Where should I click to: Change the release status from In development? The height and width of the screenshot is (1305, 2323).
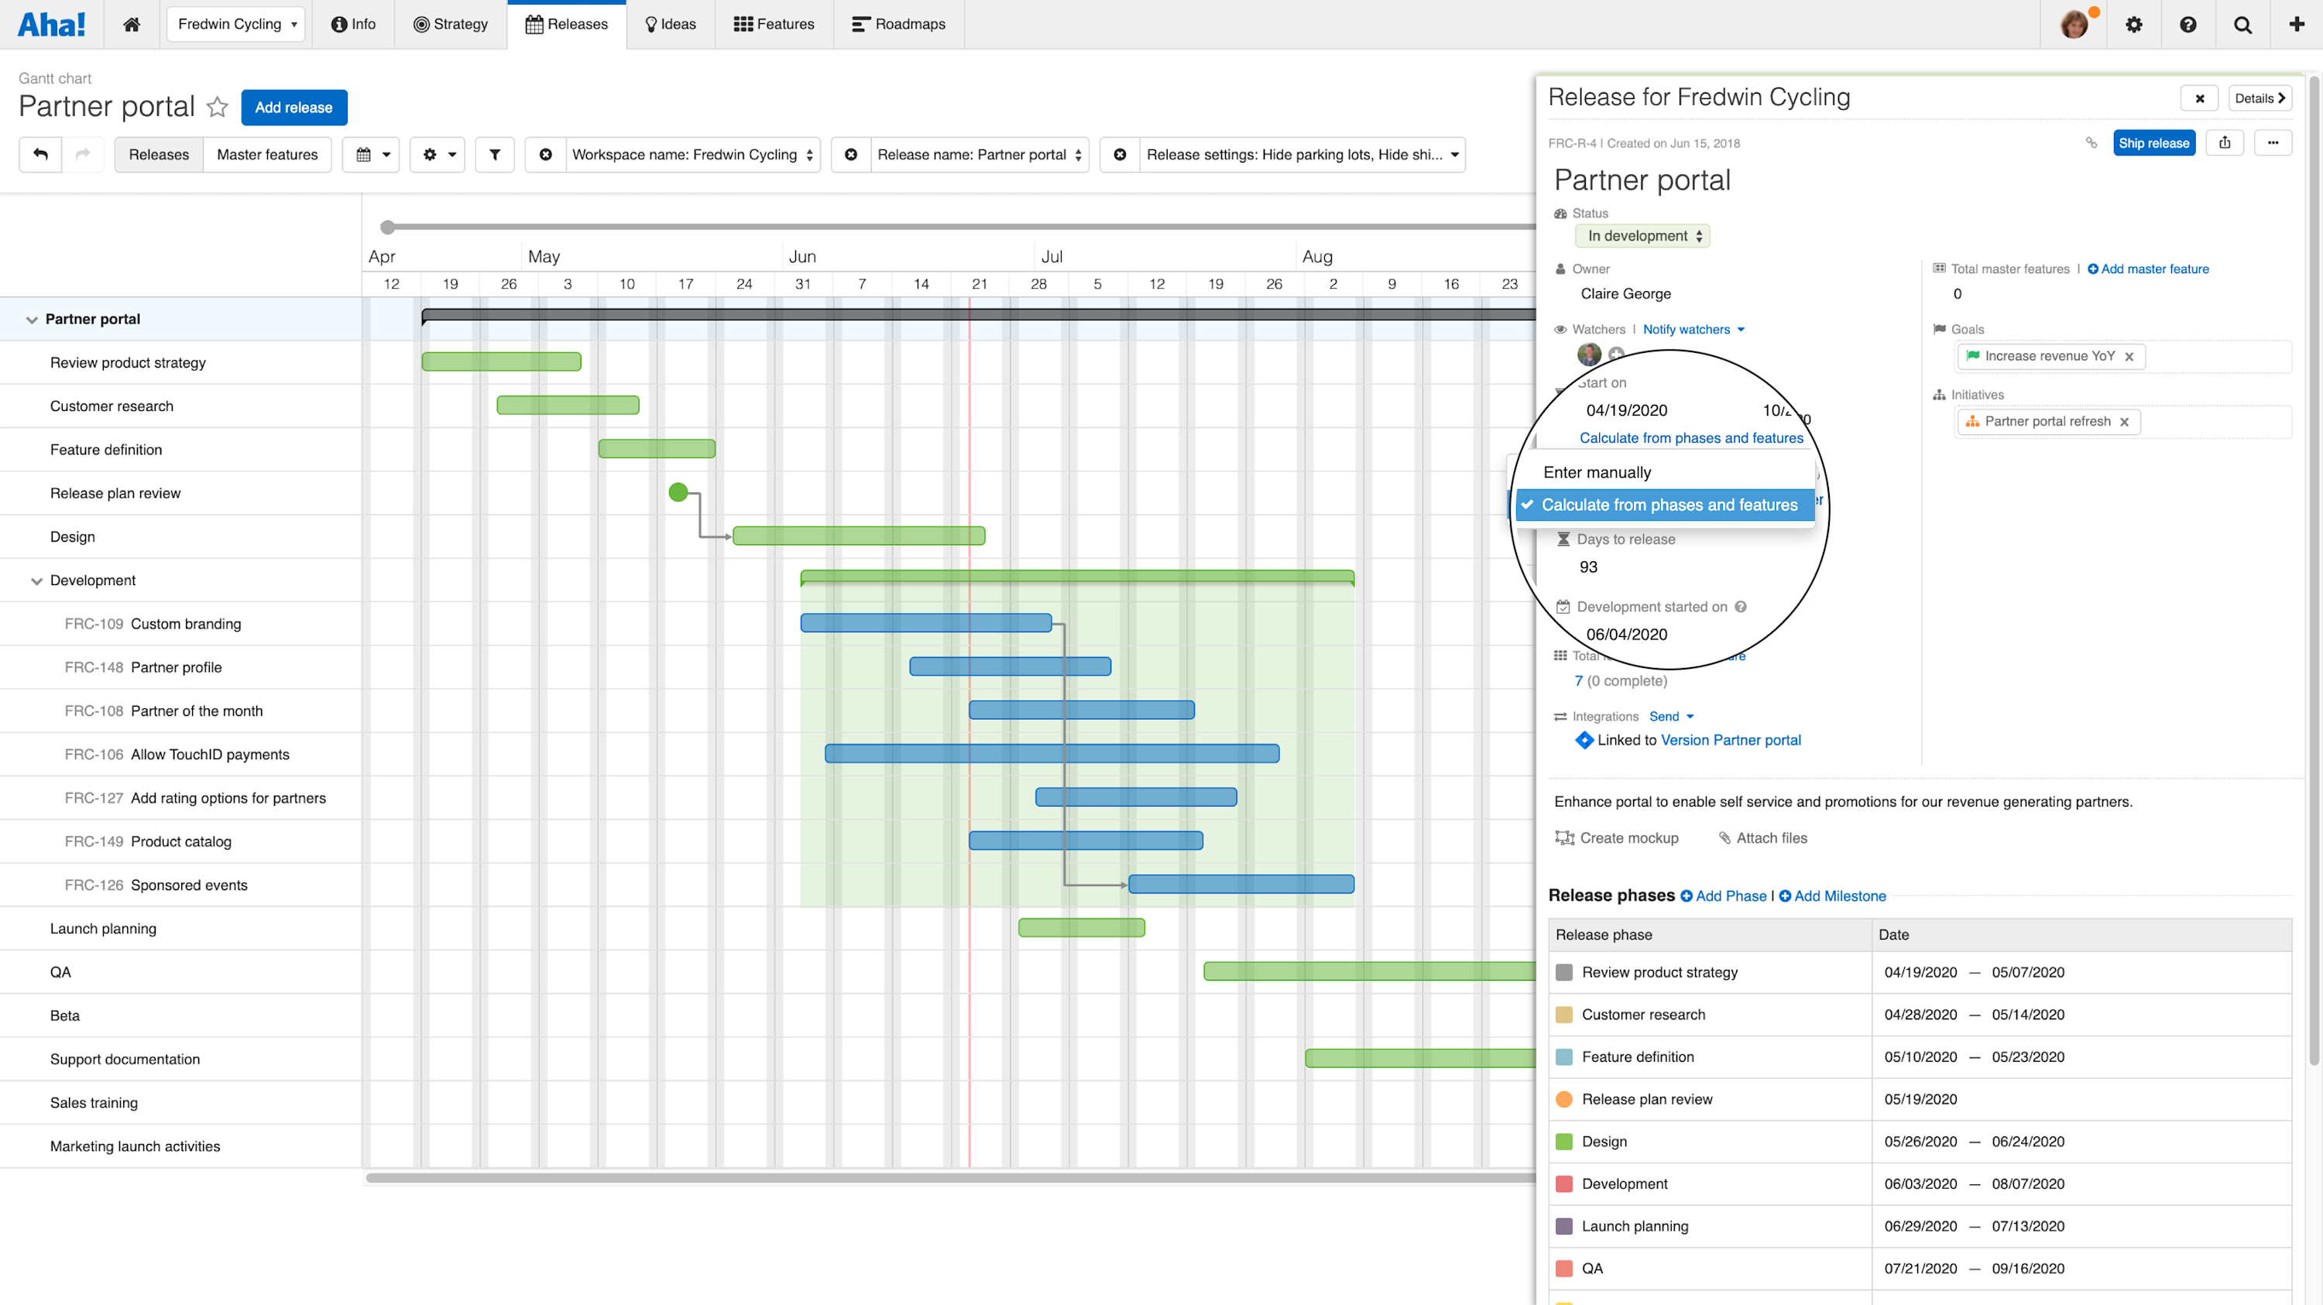(x=1642, y=235)
